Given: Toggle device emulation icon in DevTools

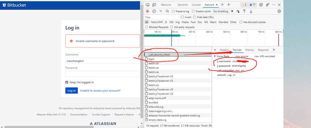Looking at the screenshot, I should click(x=154, y=5).
